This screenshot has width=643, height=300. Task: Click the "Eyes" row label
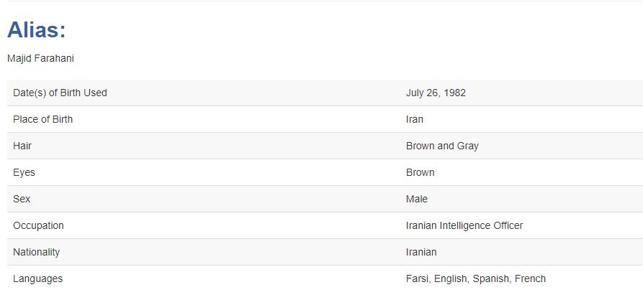click(24, 172)
